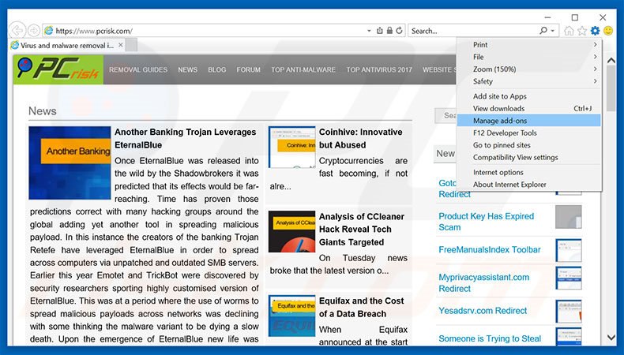Open REMOVAL GUIDES navigation link

click(138, 69)
